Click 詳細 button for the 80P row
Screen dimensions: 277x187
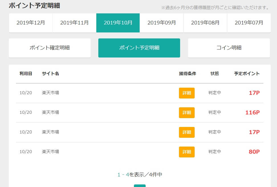coord(187,152)
